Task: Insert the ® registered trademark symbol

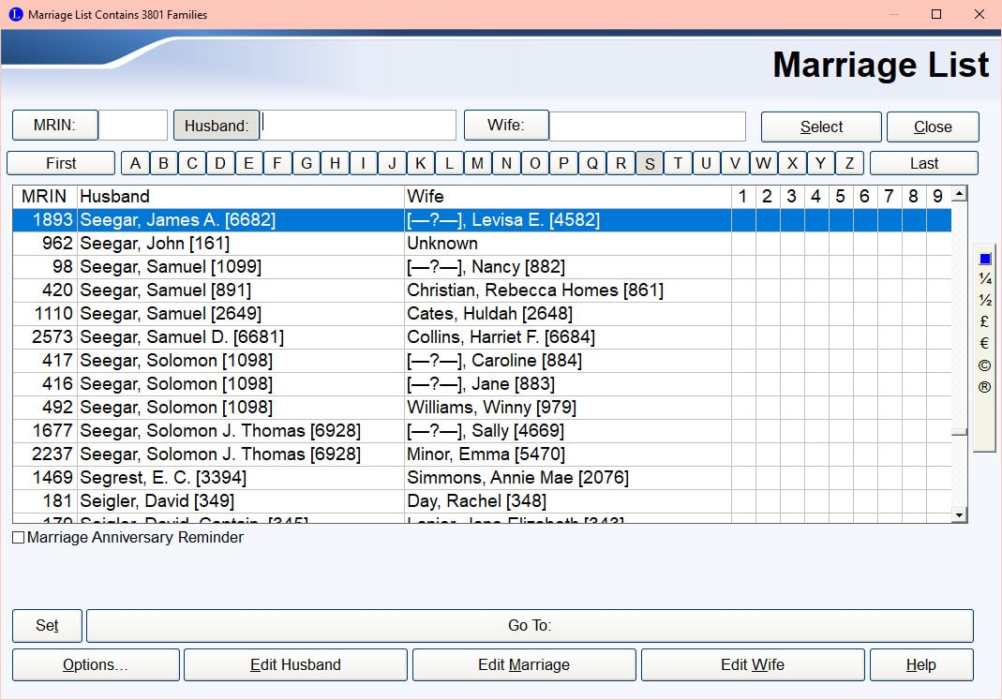Action: (984, 387)
